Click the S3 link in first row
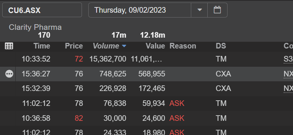This screenshot has height=135, width=293. [288, 59]
